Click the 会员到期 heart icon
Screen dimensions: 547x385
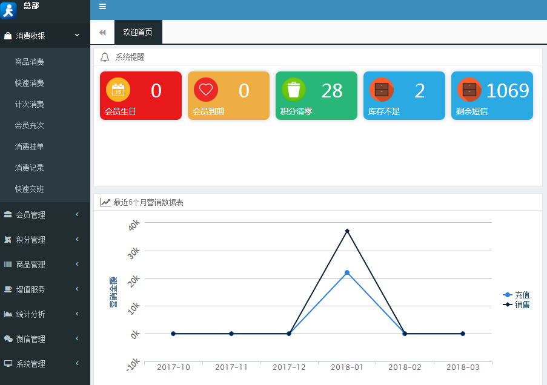(206, 90)
